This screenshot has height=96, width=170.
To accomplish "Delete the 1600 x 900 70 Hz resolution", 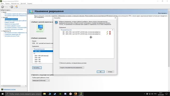I will coord(110,34).
